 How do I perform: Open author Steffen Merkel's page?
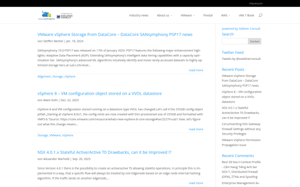(53, 41)
